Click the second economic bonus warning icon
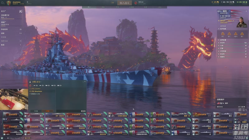The height and width of the screenshot is (140, 249). [x=229, y=34]
